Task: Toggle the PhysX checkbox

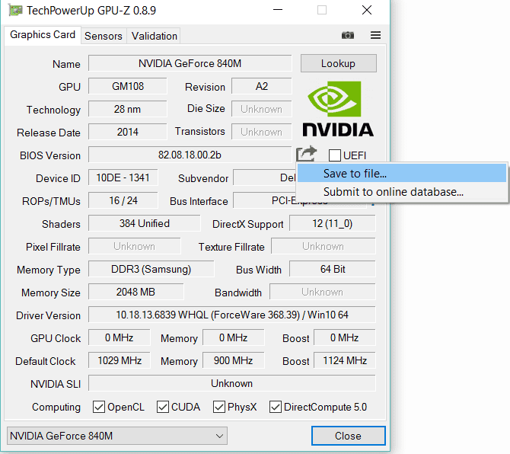Action: tap(219, 407)
